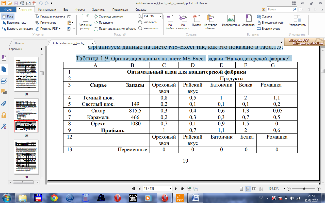This screenshot has height=203, width=325.
Task: Expand the Подпись PDF dropdown
Action: (60, 29)
